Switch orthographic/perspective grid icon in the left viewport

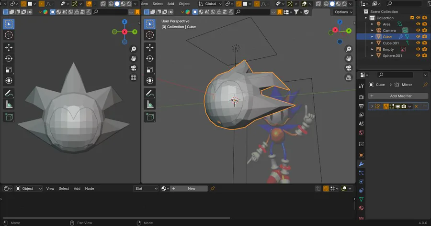[133, 77]
